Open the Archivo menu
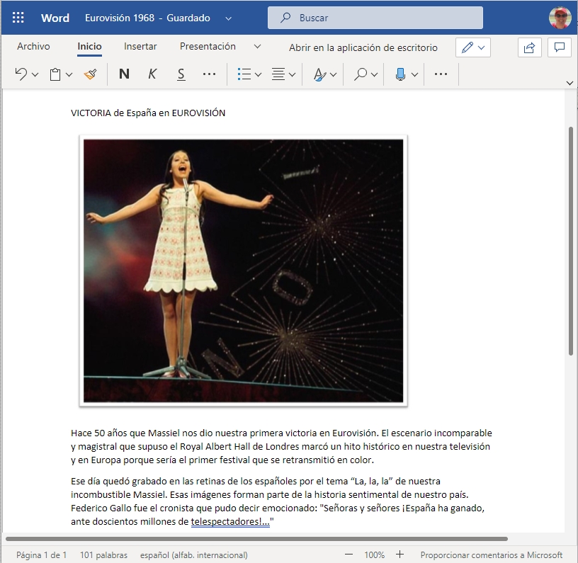 pos(33,47)
